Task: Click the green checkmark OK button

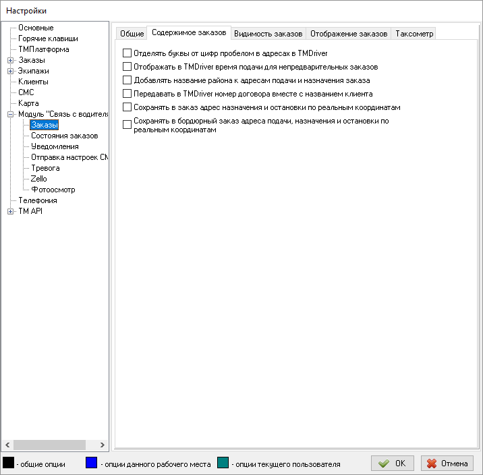Action: pyautogui.click(x=393, y=464)
